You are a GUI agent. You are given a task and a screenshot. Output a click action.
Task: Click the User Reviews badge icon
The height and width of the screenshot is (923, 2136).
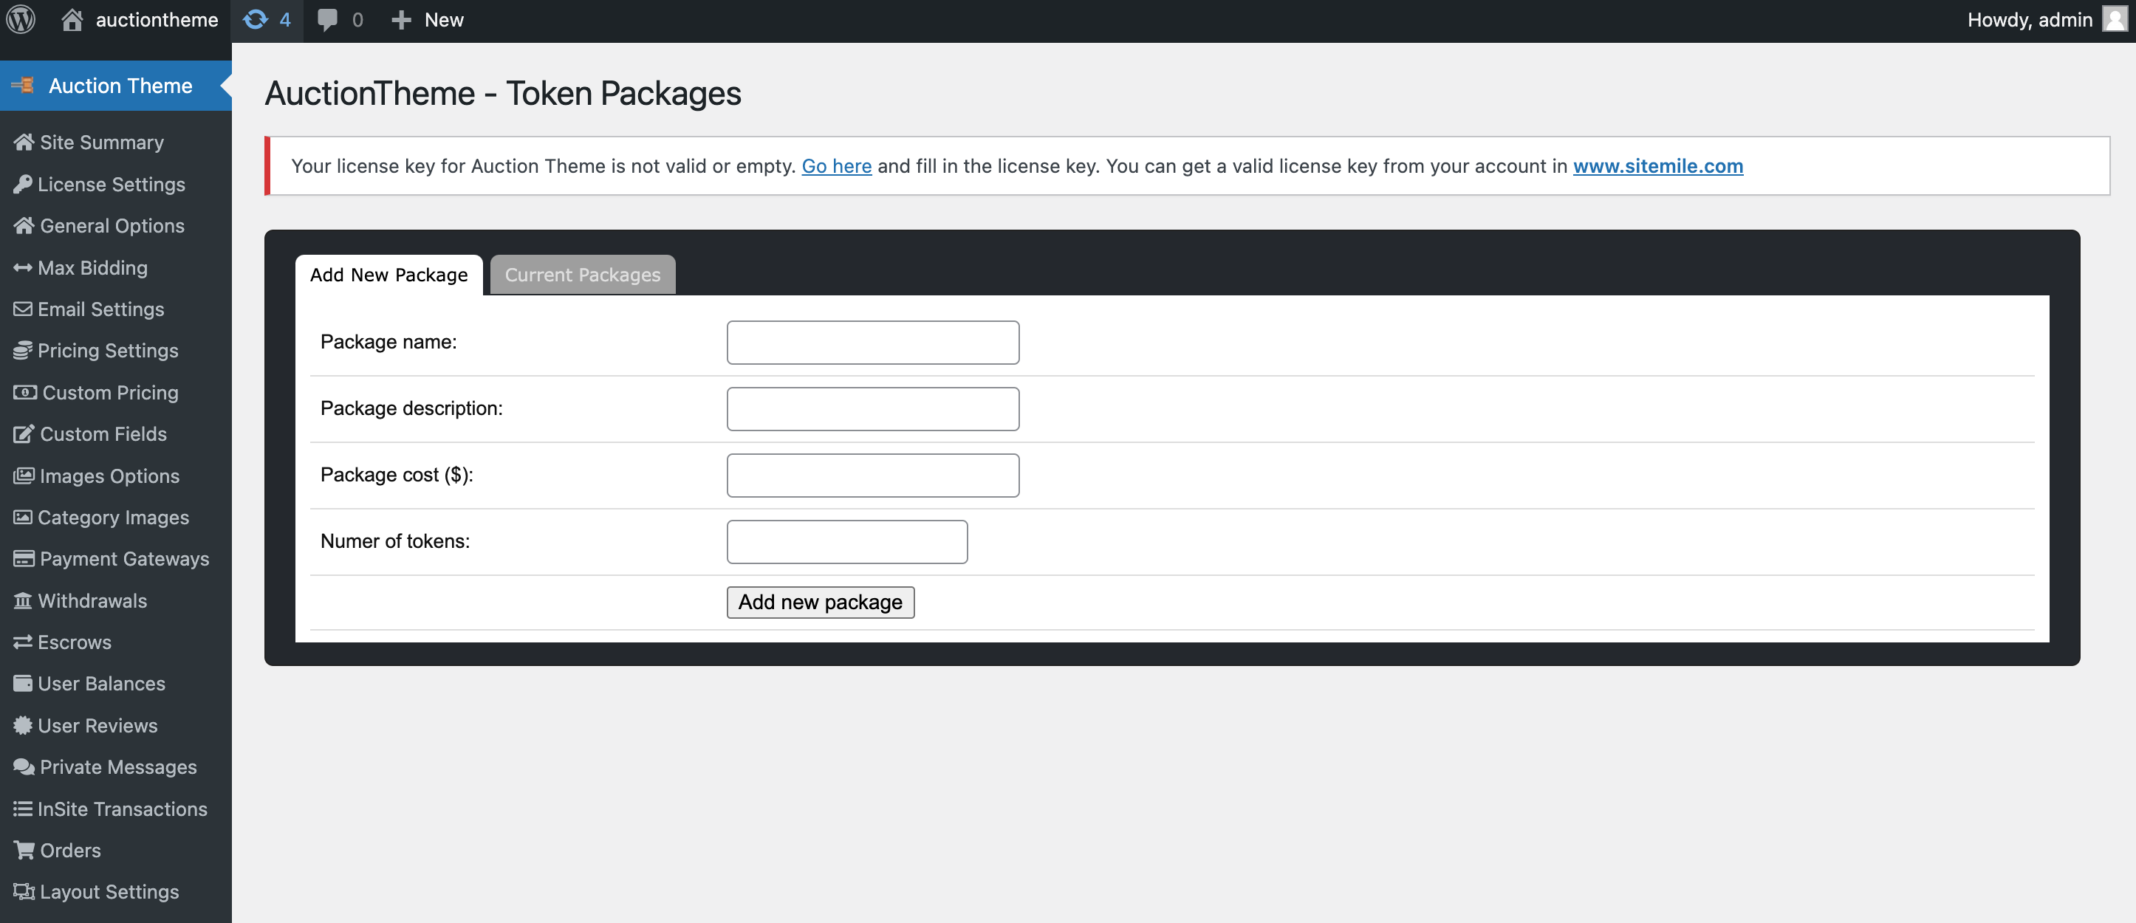(22, 726)
